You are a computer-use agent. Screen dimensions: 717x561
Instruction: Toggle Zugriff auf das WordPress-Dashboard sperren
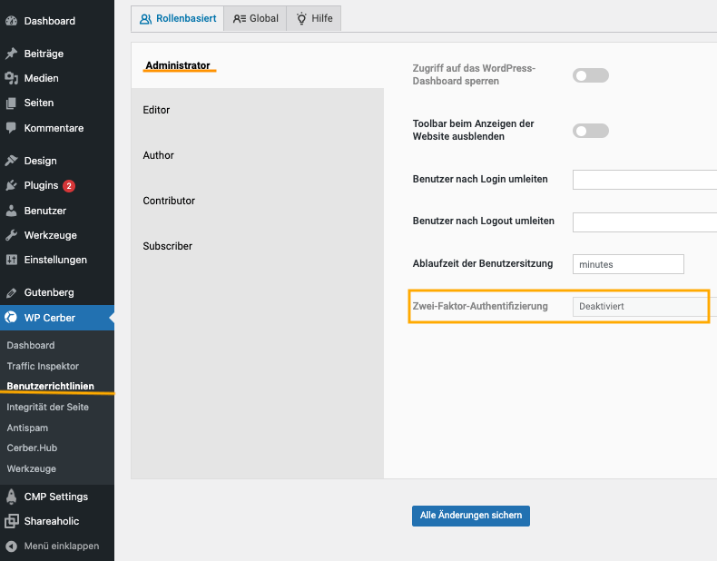tap(590, 75)
